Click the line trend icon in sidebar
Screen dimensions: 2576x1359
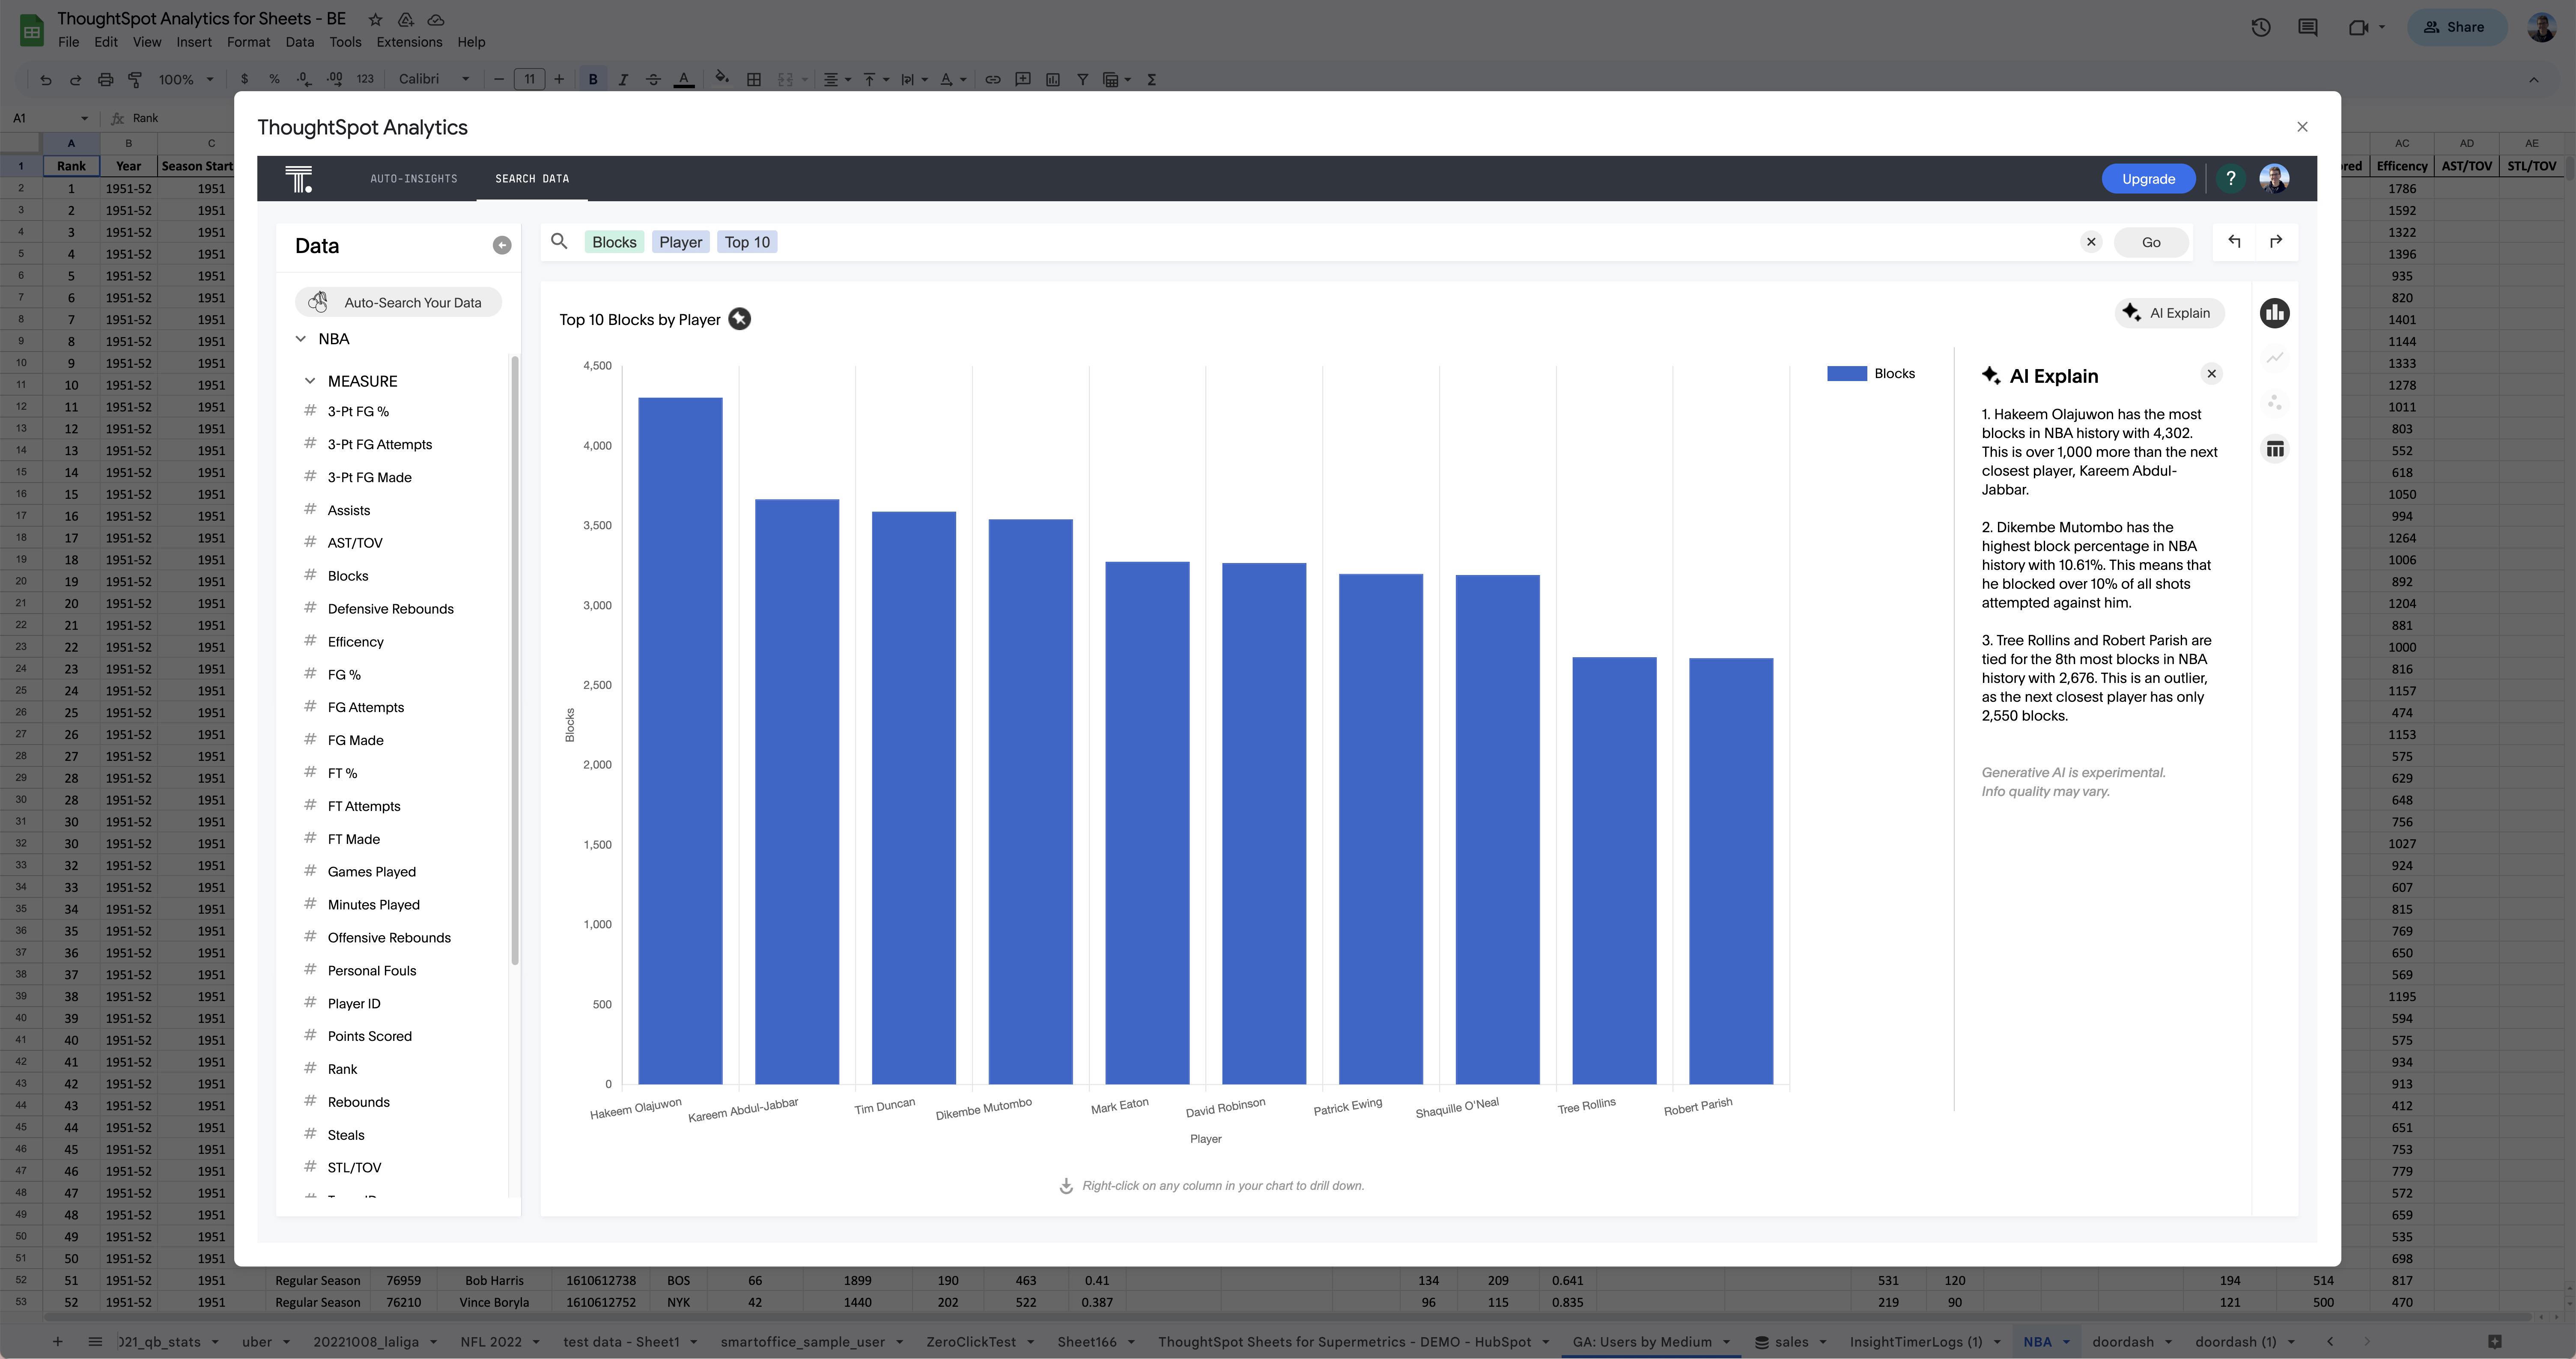click(x=2275, y=358)
